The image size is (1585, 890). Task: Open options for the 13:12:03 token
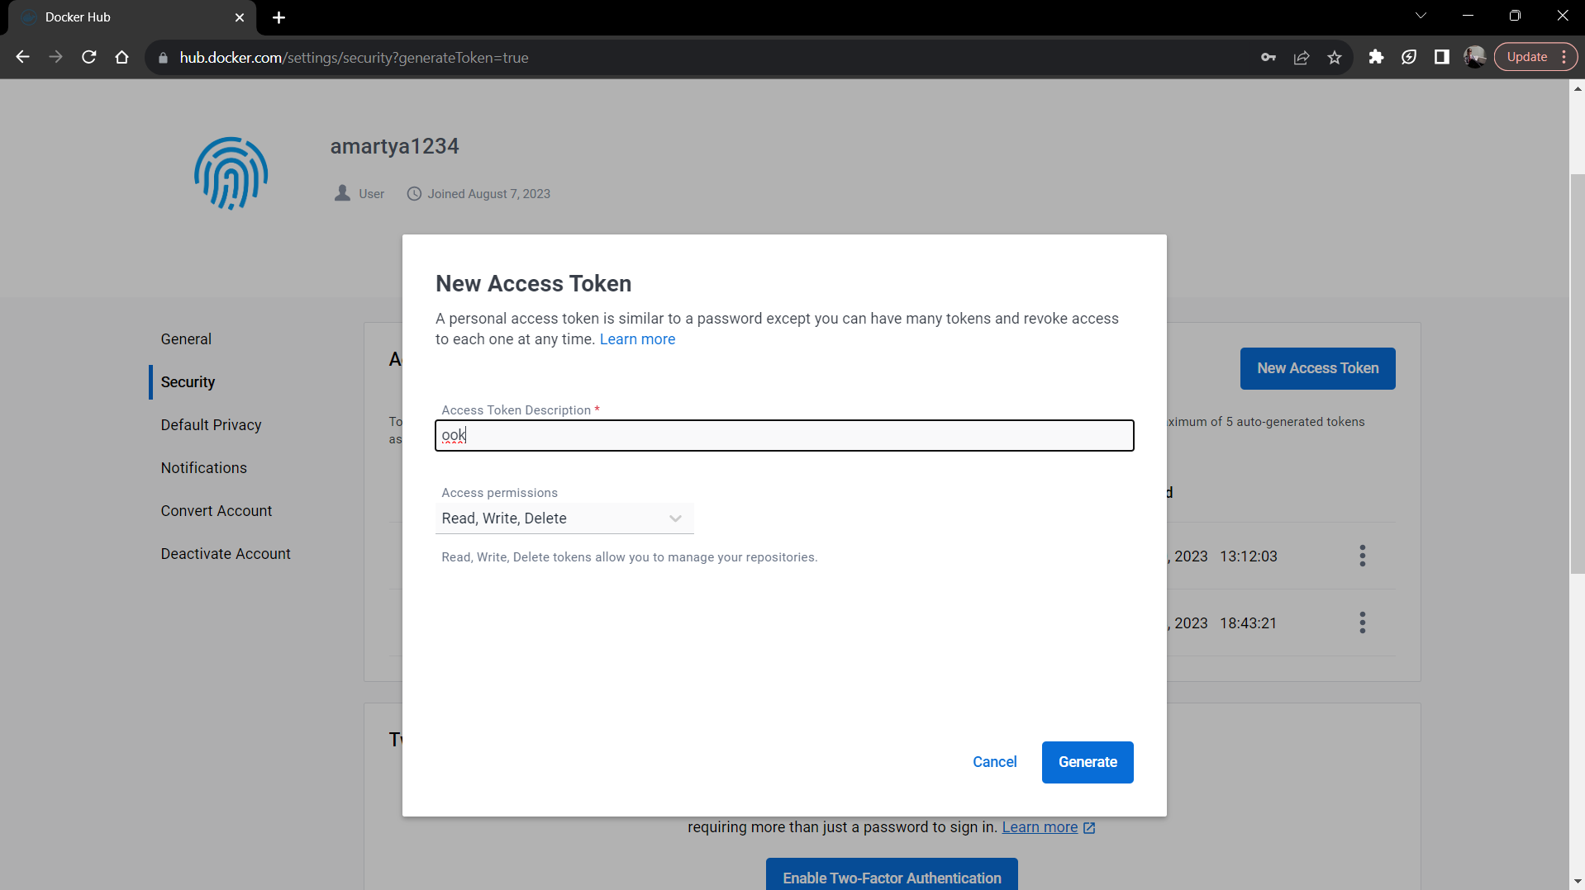click(x=1363, y=556)
